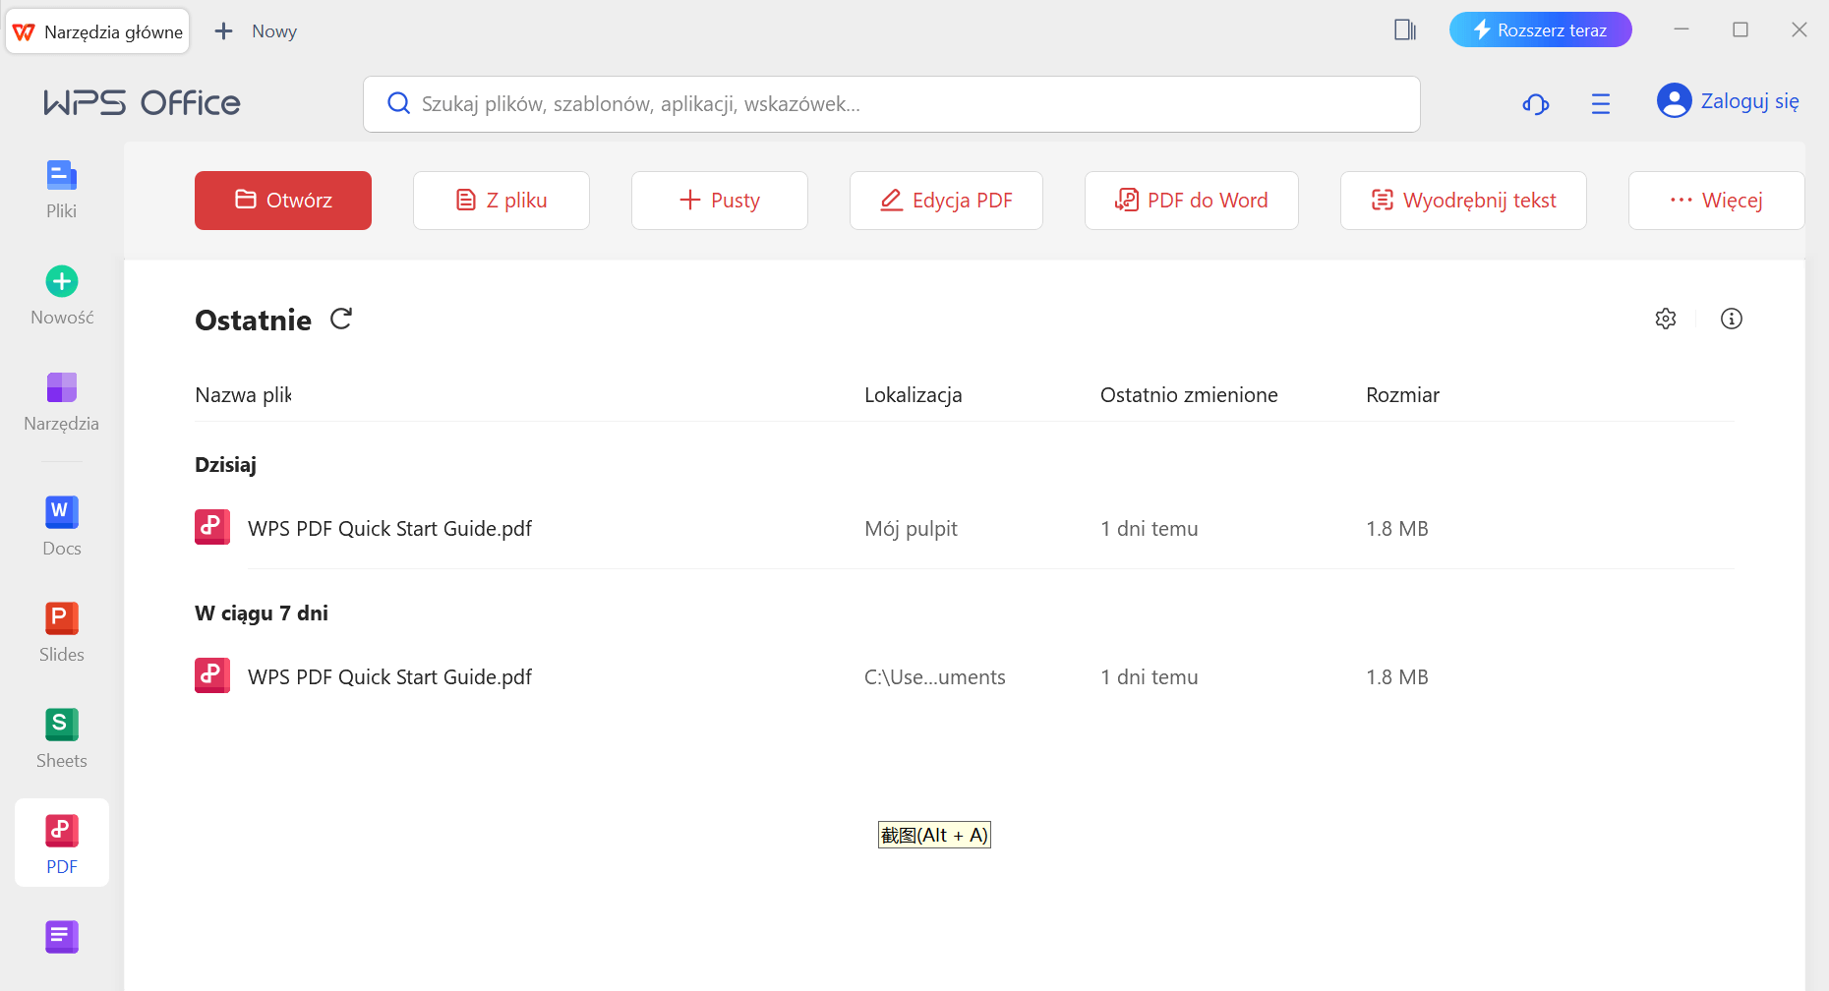Screen dimensions: 1829x991
Task: Select the Sheets app in the sidebar
Action: (x=61, y=739)
